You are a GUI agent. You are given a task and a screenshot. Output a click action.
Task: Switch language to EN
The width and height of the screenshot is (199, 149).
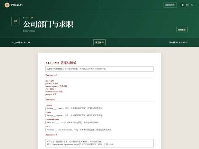pos(187,5)
